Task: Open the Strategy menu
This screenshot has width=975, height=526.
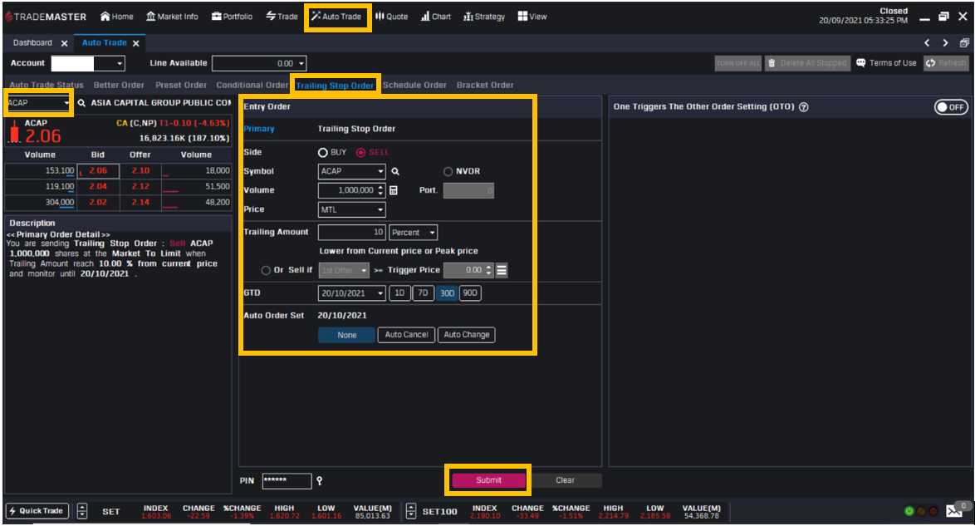Action: (484, 17)
